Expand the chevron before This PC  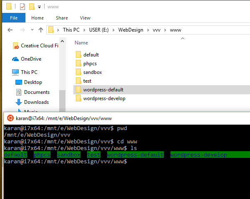tap(58, 30)
